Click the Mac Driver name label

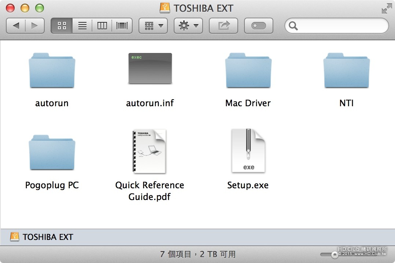pyautogui.click(x=248, y=103)
